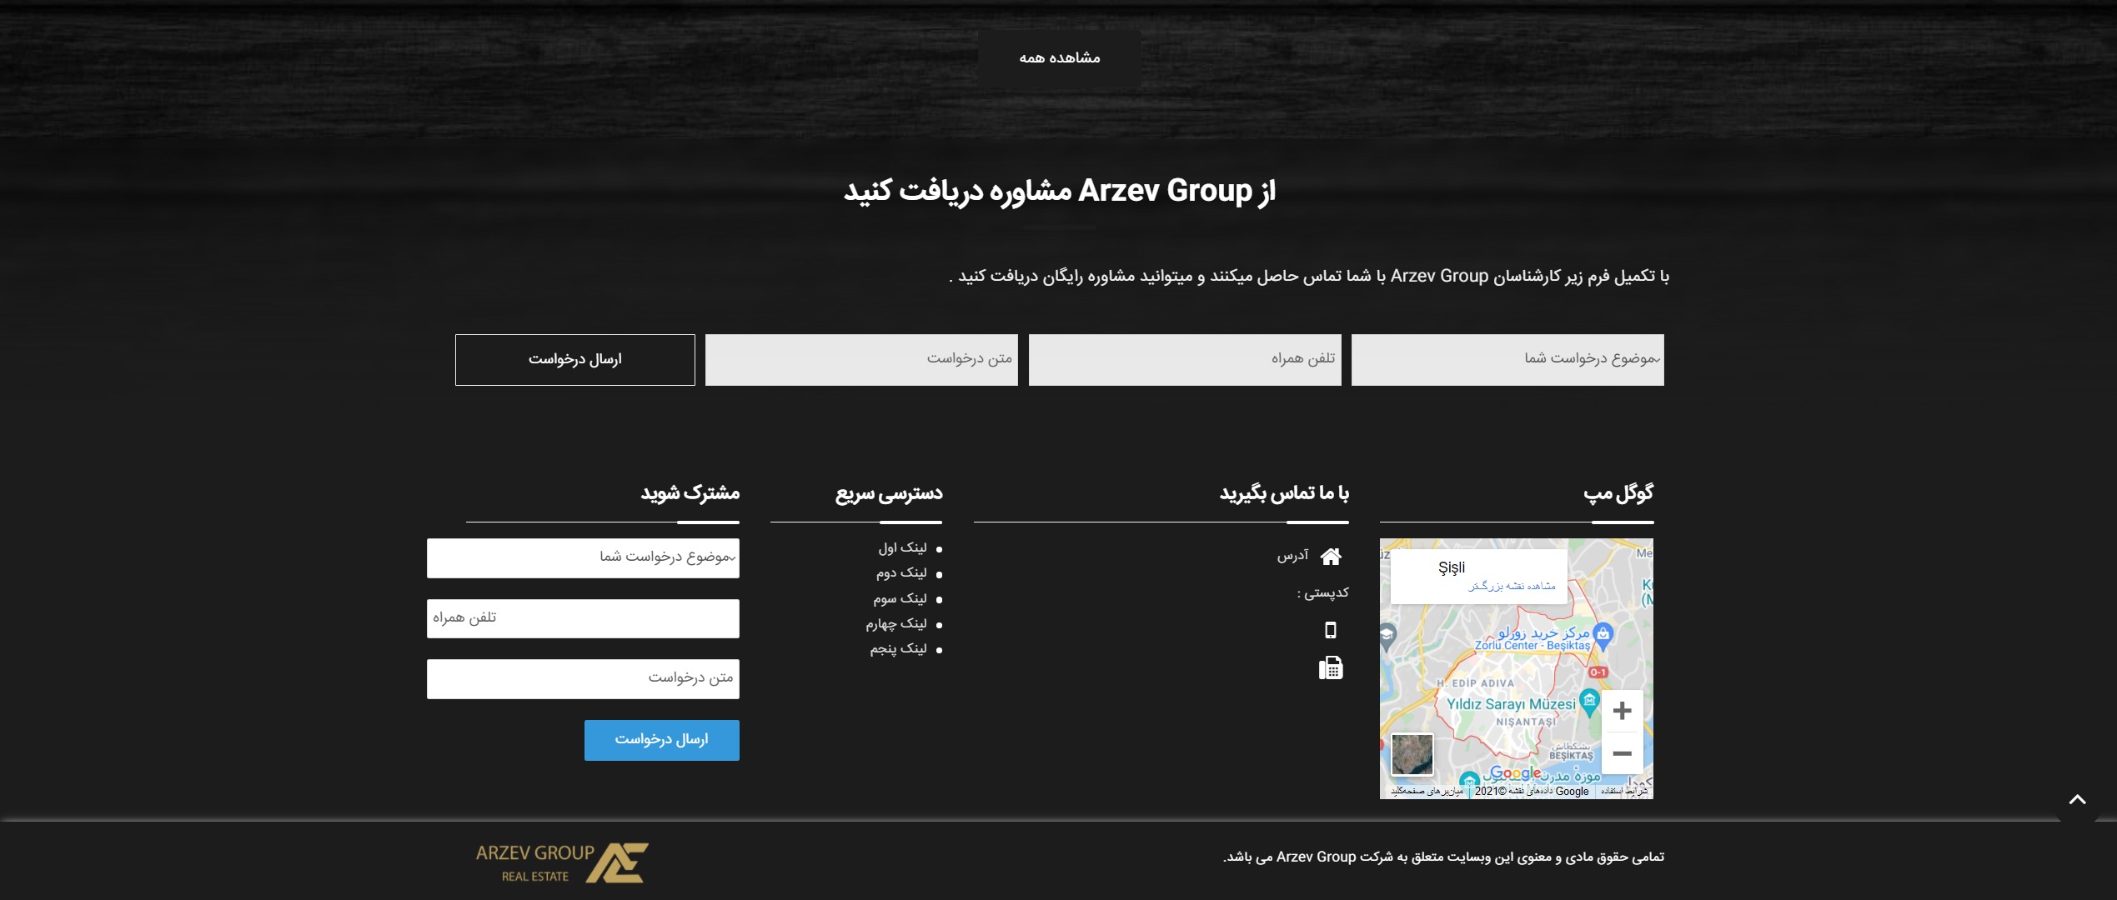
Task: Click the footer copyright text
Action: pos(1443,857)
